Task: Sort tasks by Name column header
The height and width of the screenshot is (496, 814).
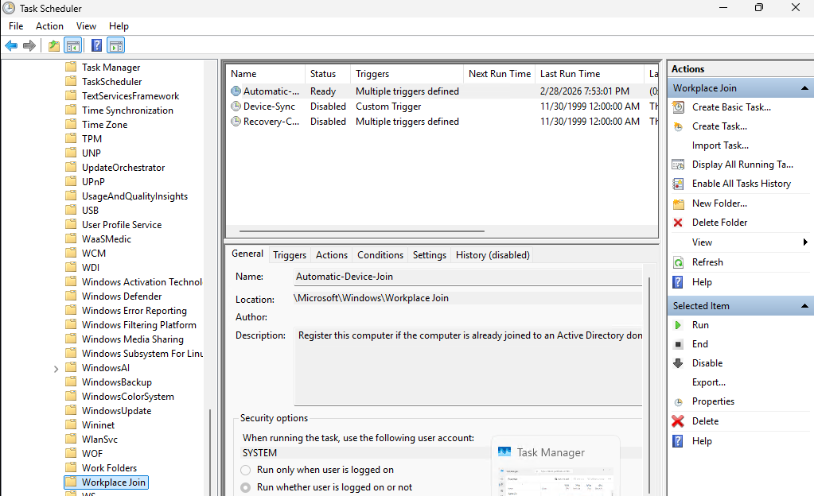Action: point(266,74)
